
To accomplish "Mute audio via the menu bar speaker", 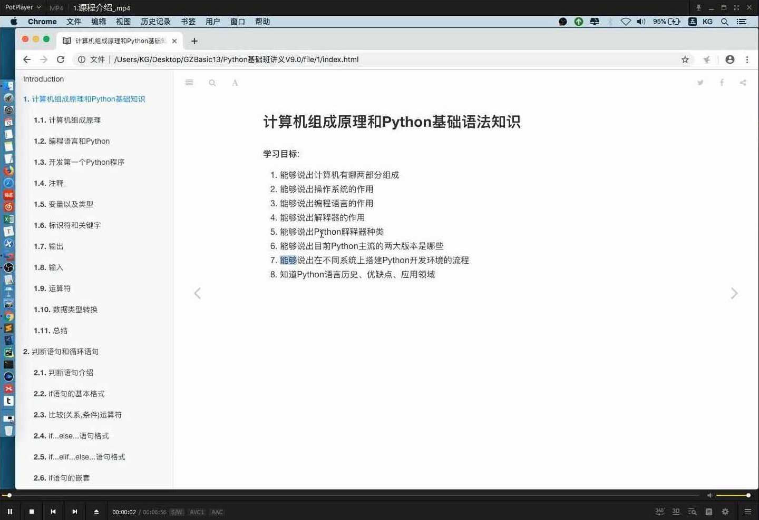I will pos(639,22).
